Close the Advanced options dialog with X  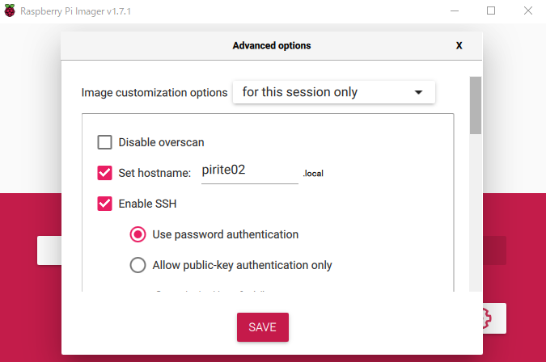pyautogui.click(x=459, y=46)
